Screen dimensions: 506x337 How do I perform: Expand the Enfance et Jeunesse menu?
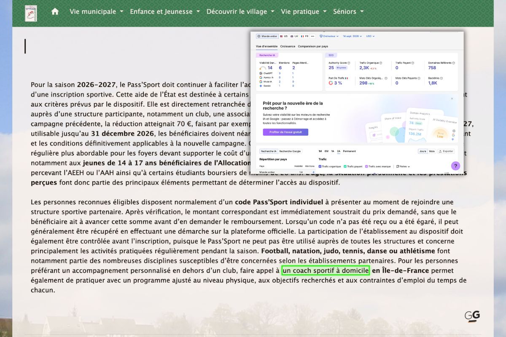[165, 11]
